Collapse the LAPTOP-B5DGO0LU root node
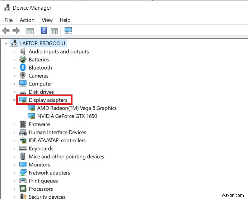Viewport: 248px width, 199px height. [x=6, y=43]
